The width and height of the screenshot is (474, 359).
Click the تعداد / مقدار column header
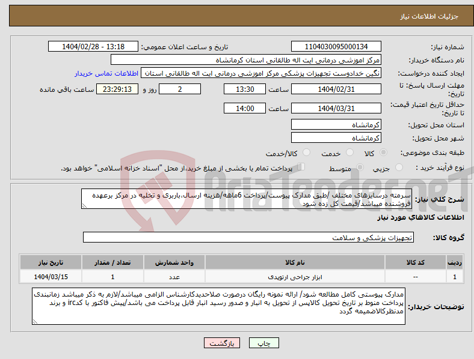coord(112,262)
